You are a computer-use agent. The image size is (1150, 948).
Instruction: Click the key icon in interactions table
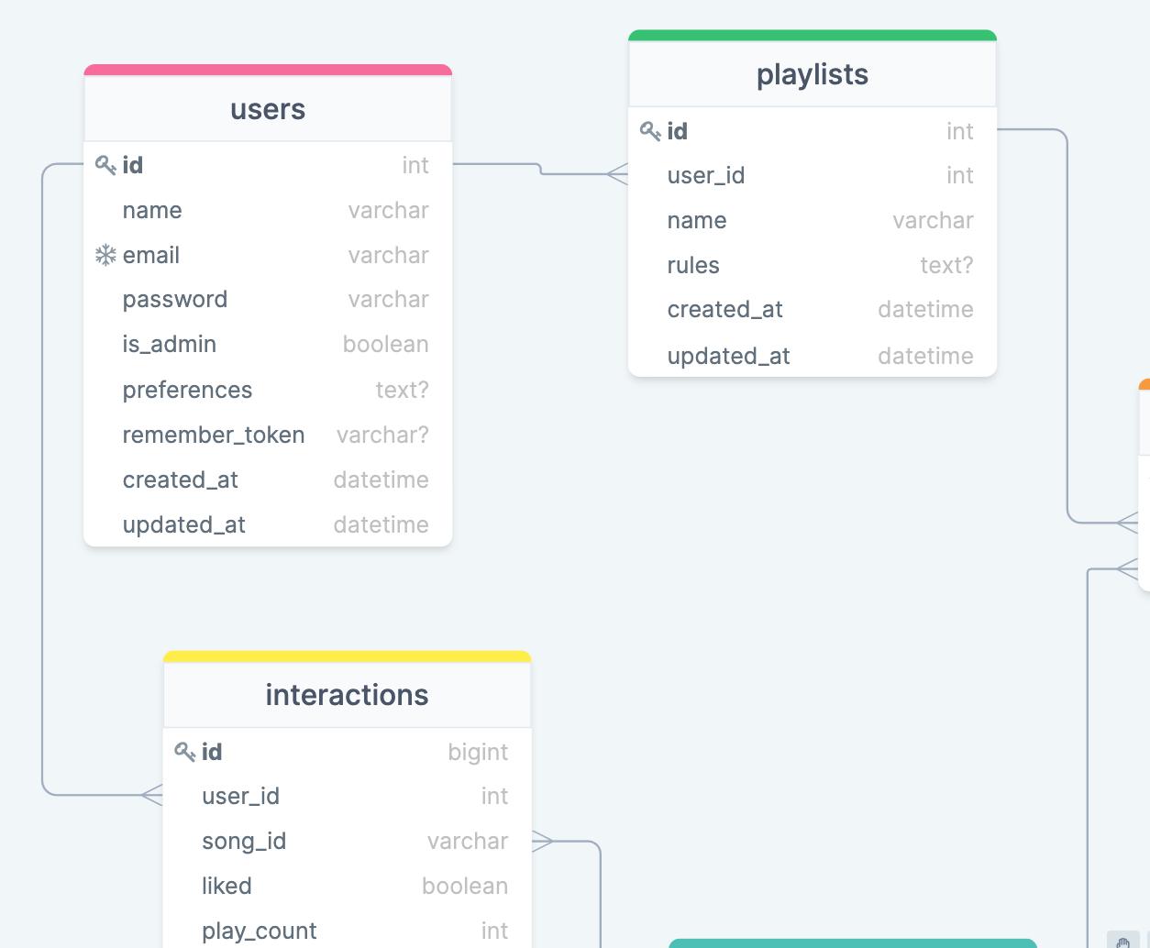click(184, 752)
